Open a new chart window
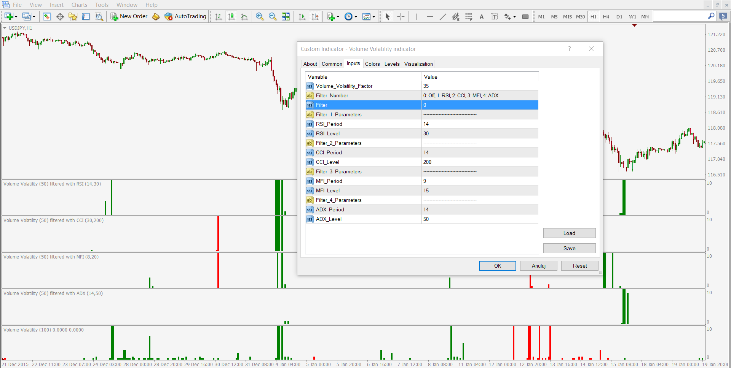Viewport: 731px width, 368px height. click(8, 16)
